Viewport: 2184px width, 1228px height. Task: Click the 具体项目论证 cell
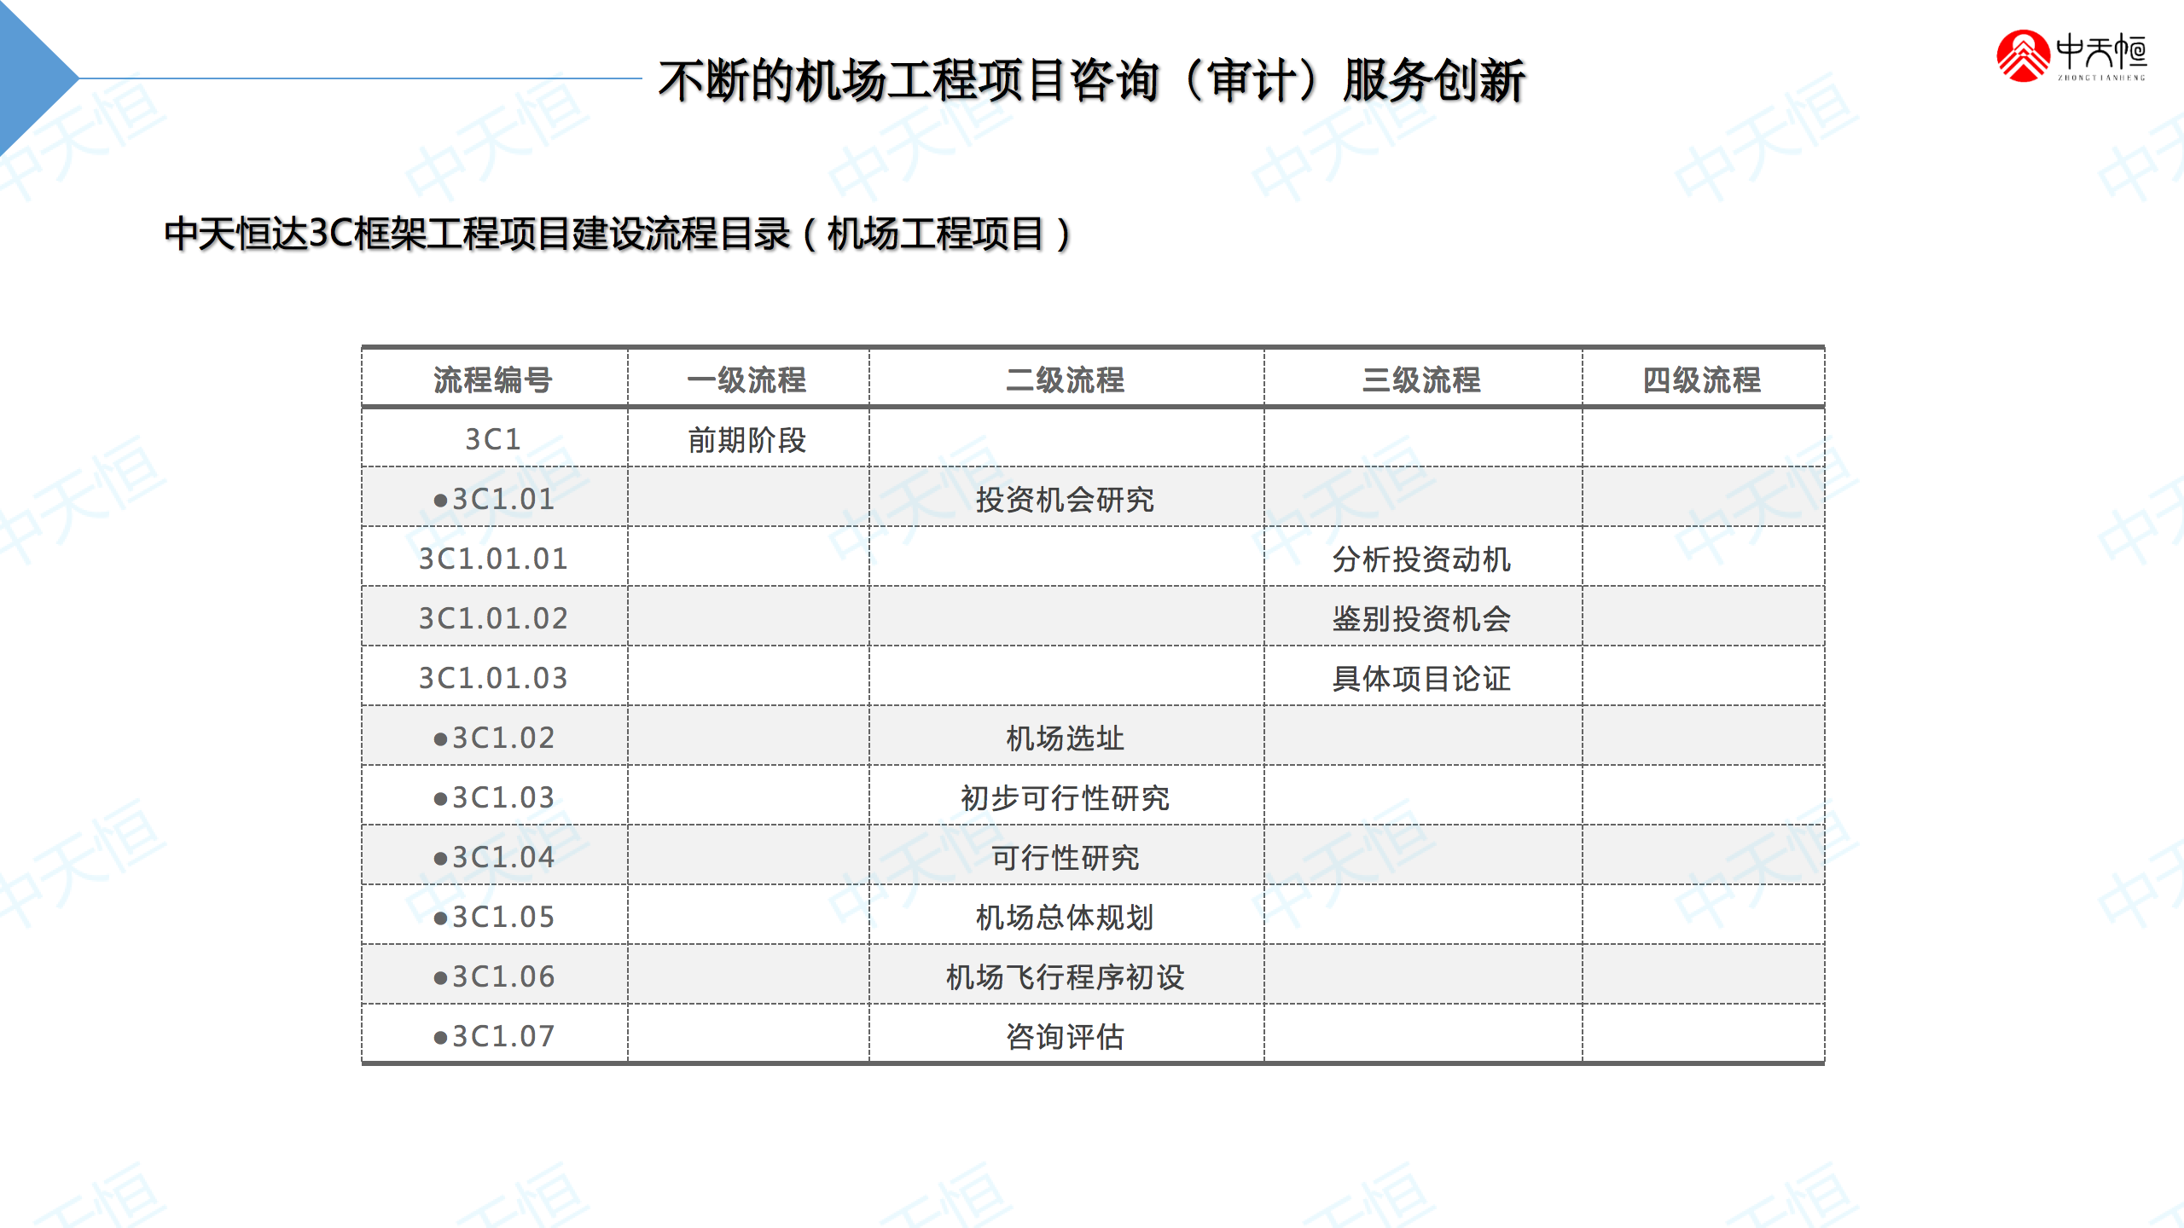click(x=1422, y=678)
